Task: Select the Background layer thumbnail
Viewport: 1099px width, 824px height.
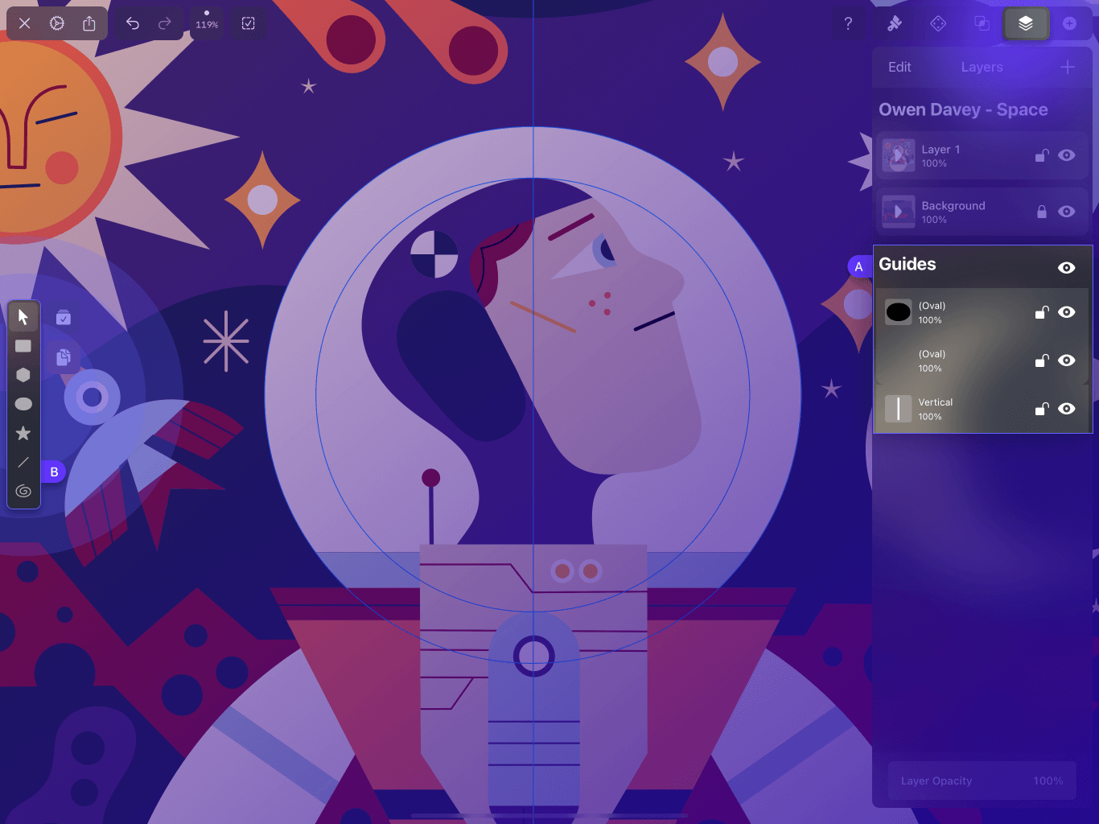Action: (x=899, y=212)
